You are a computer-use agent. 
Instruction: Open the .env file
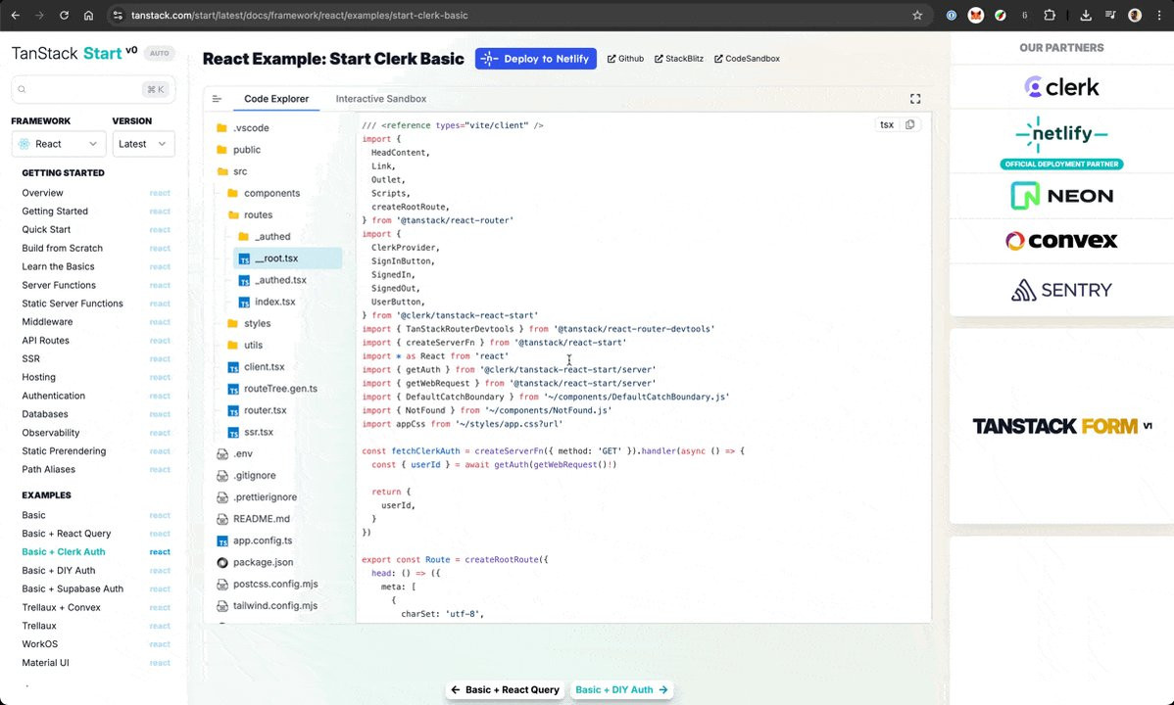pyautogui.click(x=234, y=453)
